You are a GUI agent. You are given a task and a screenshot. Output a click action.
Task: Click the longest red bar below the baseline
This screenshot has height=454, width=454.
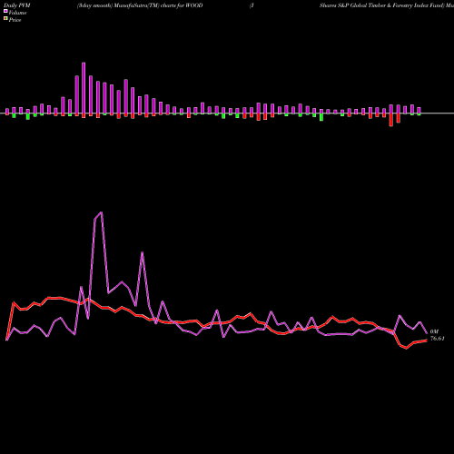pyautogui.click(x=391, y=120)
